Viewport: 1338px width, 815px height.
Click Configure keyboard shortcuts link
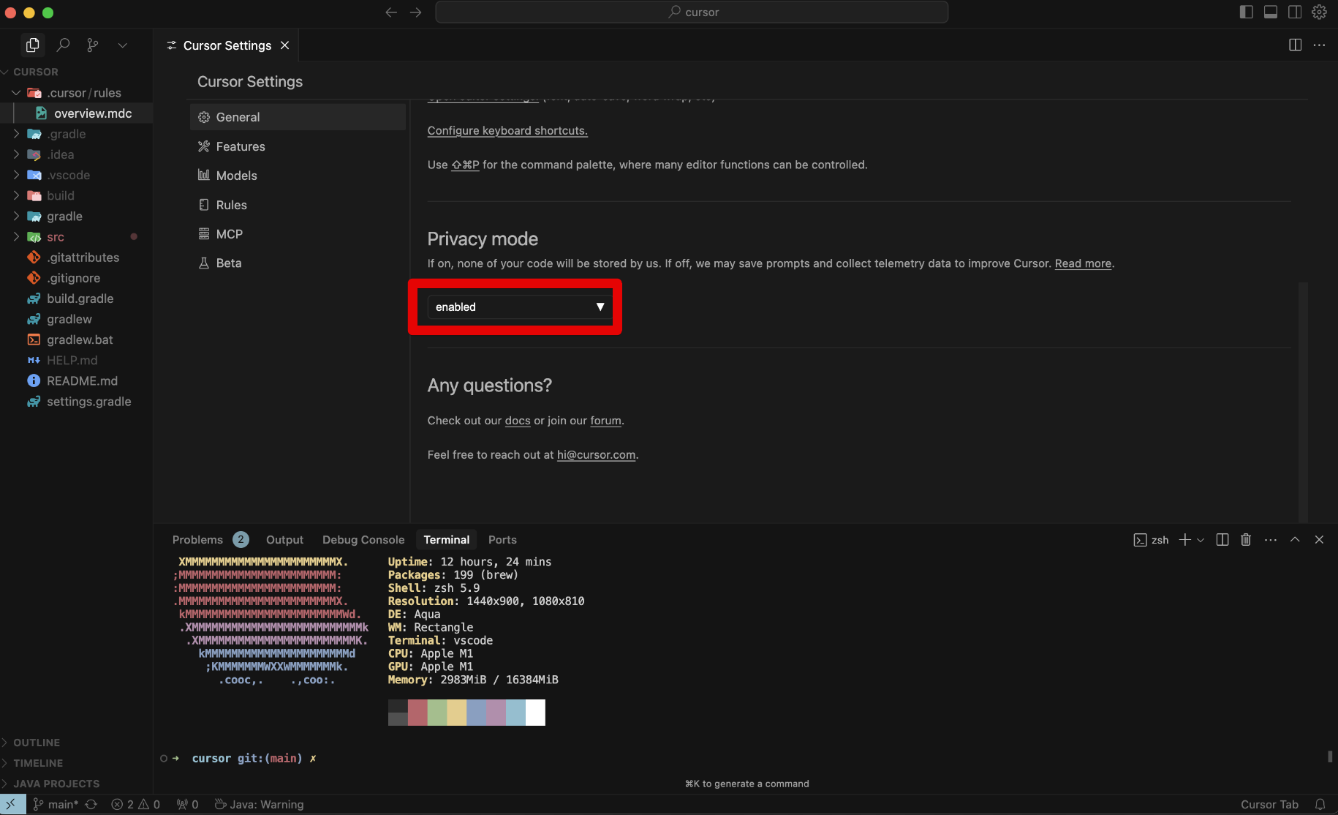(507, 130)
